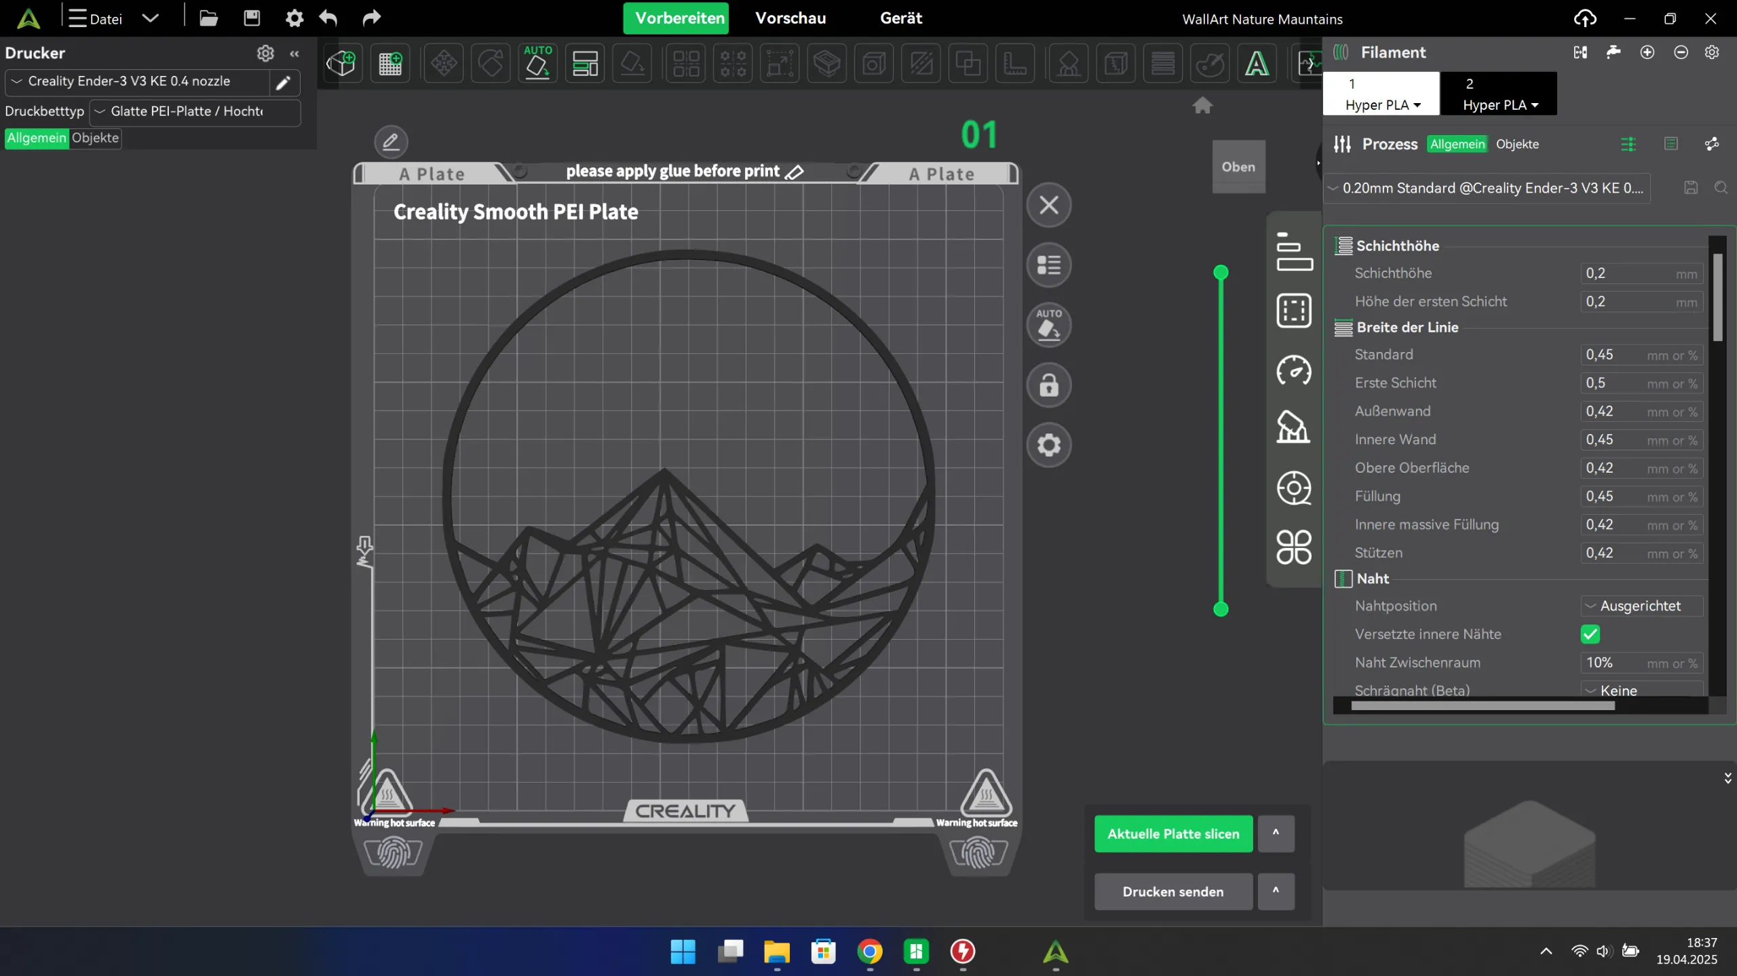Click the plate-side AUTO orient round icon

pyautogui.click(x=1049, y=325)
